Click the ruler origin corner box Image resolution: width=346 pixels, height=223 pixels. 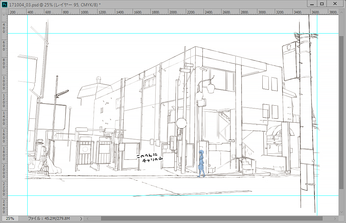tap(4, 12)
